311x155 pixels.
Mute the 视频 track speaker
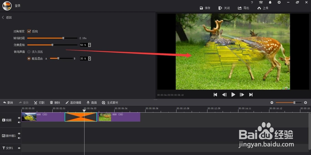[19, 122]
